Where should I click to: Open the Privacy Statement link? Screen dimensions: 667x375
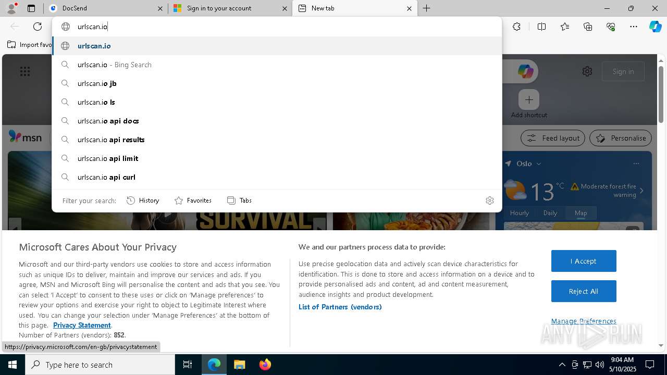[82, 325]
